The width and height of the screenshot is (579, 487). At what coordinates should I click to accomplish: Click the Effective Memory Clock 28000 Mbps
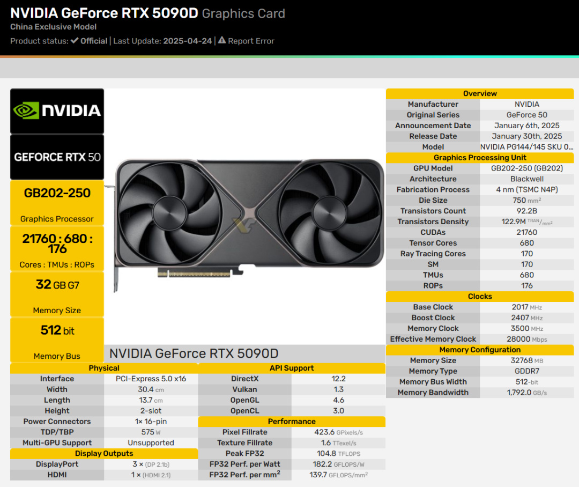pyautogui.click(x=527, y=339)
